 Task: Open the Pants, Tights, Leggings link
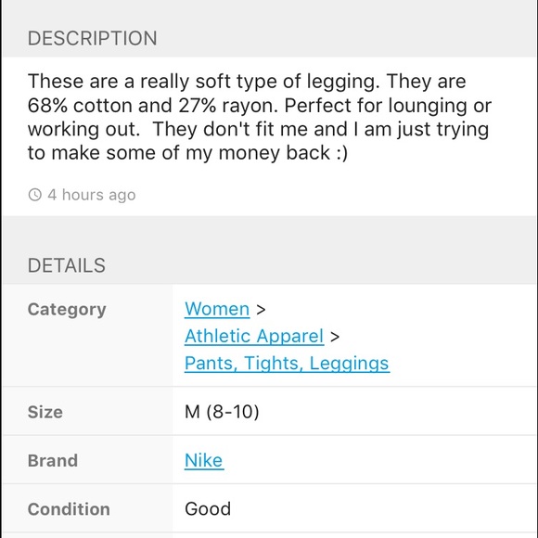tap(287, 364)
